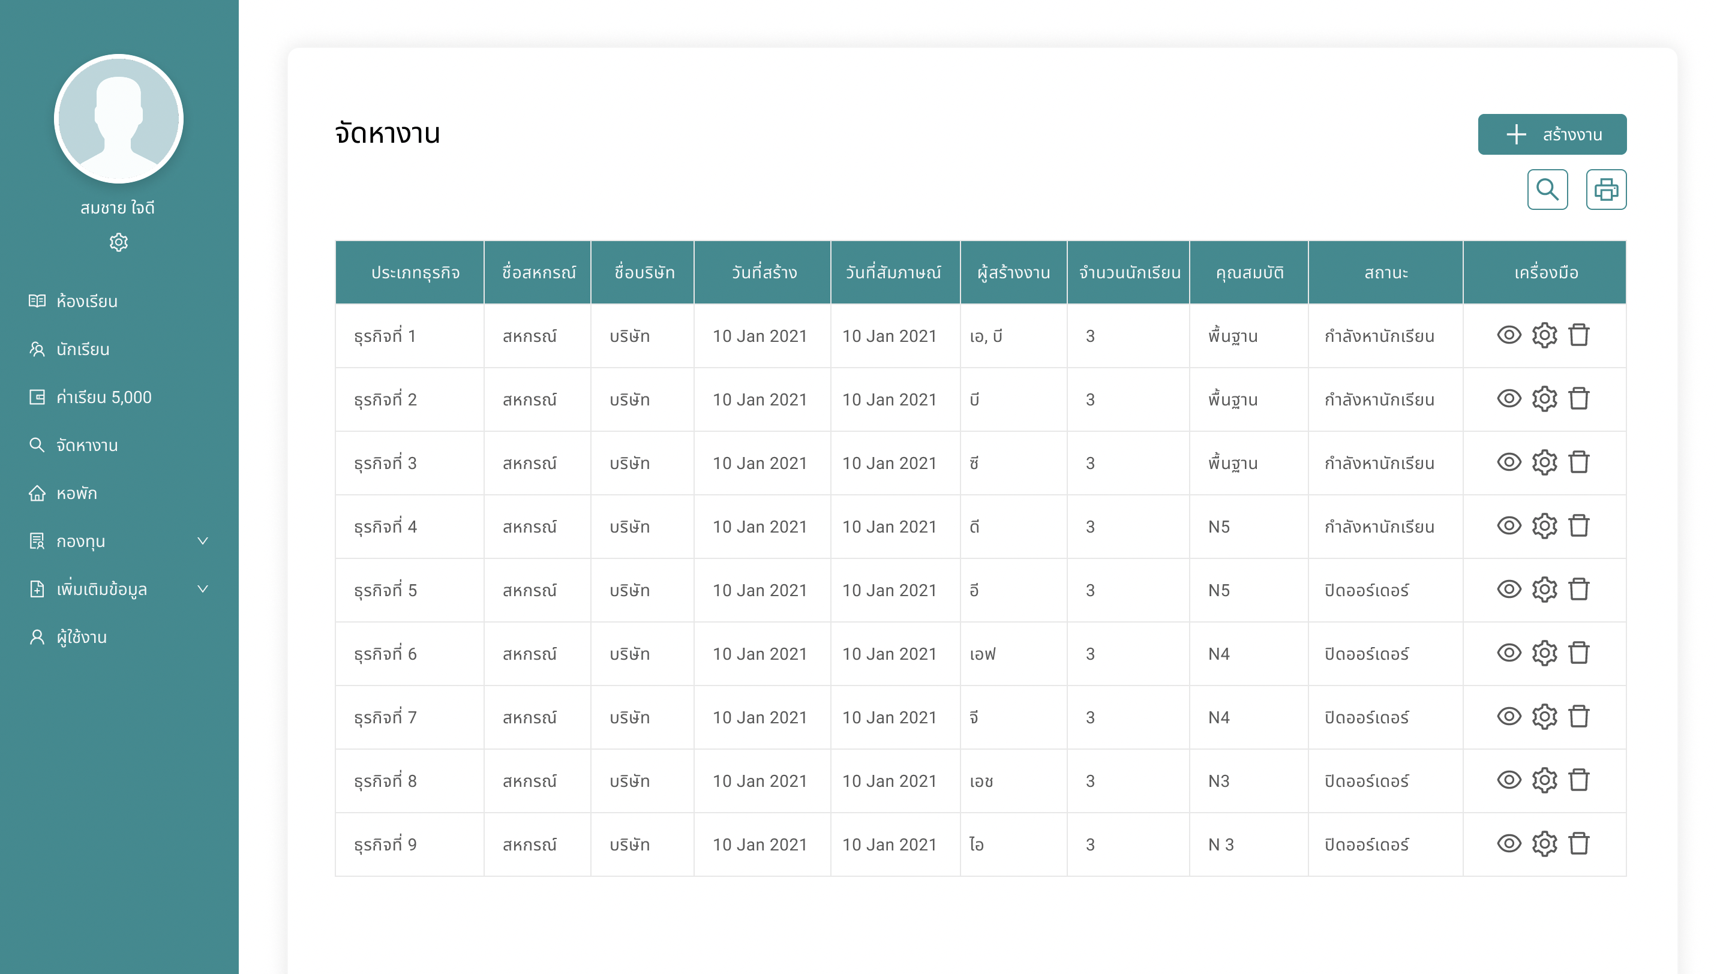
Task: View ธุรกิจที่ 8 with eye icon
Action: coord(1509,780)
